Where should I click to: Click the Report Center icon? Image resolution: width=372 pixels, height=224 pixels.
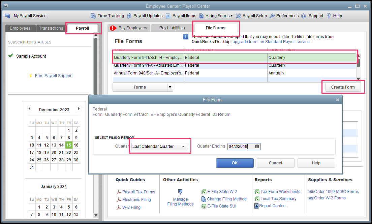[x=256, y=206]
